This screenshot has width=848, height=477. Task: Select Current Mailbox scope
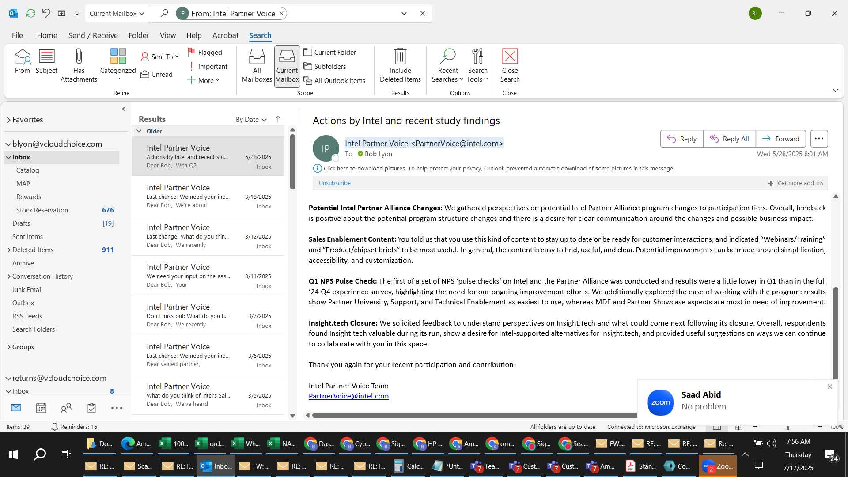pyautogui.click(x=287, y=66)
